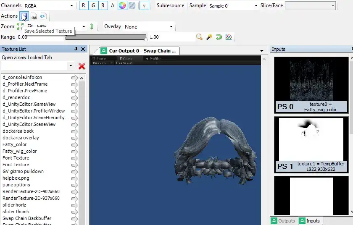Click the magic wand autofit range icon

pos(209,37)
